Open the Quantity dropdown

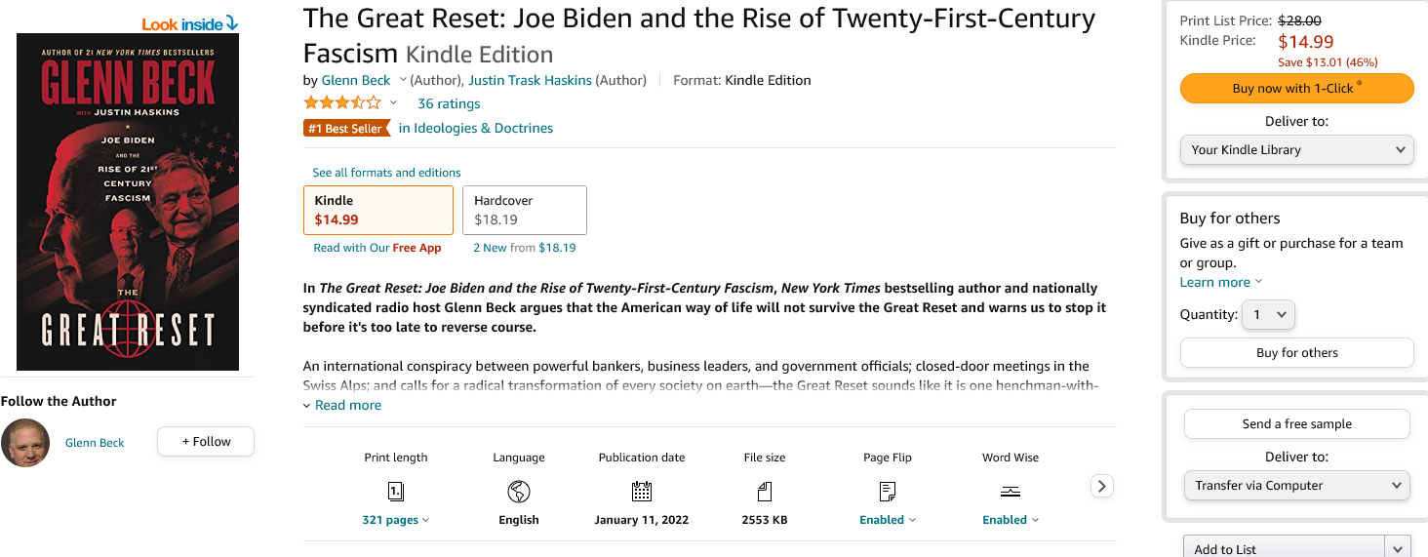pos(1268,315)
